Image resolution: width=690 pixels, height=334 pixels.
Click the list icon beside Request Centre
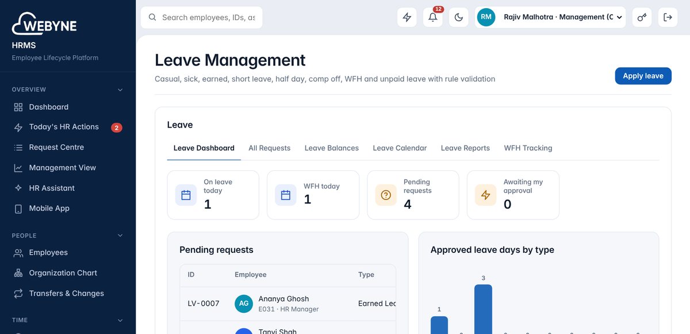pyautogui.click(x=18, y=148)
